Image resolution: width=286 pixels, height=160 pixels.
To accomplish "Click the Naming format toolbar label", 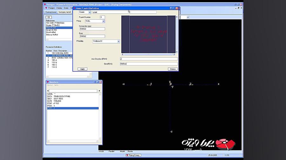I will coord(51,12).
